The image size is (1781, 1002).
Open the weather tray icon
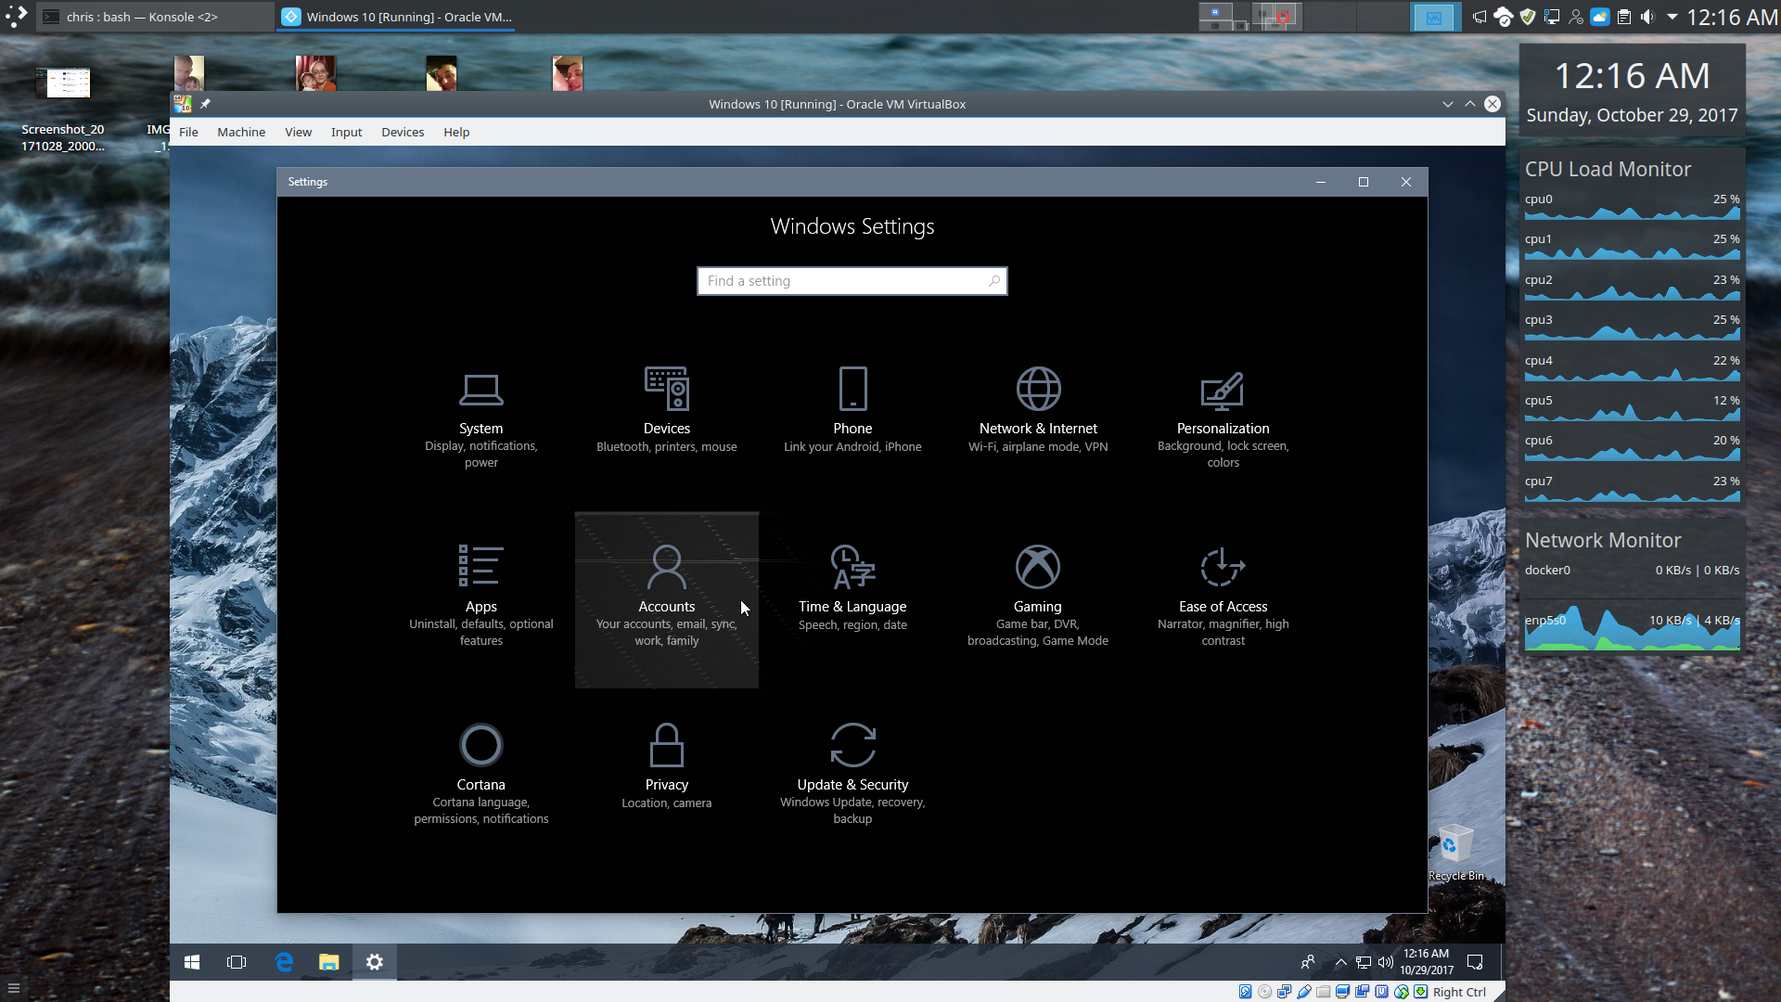[x=1600, y=17]
